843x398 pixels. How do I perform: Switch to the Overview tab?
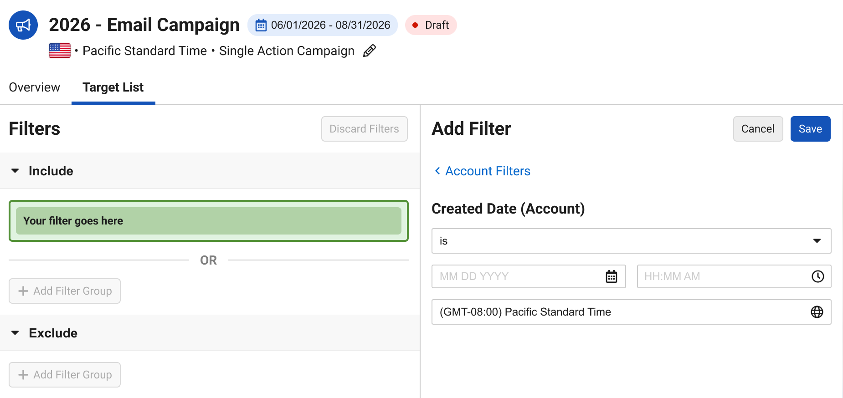pyautogui.click(x=35, y=87)
